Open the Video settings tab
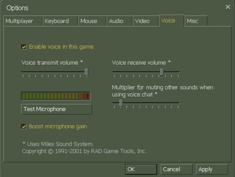This screenshot has height=177, width=235. 145,21
